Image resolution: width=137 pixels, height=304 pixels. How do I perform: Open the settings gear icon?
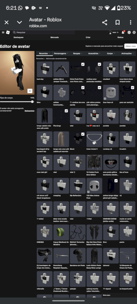134,32
